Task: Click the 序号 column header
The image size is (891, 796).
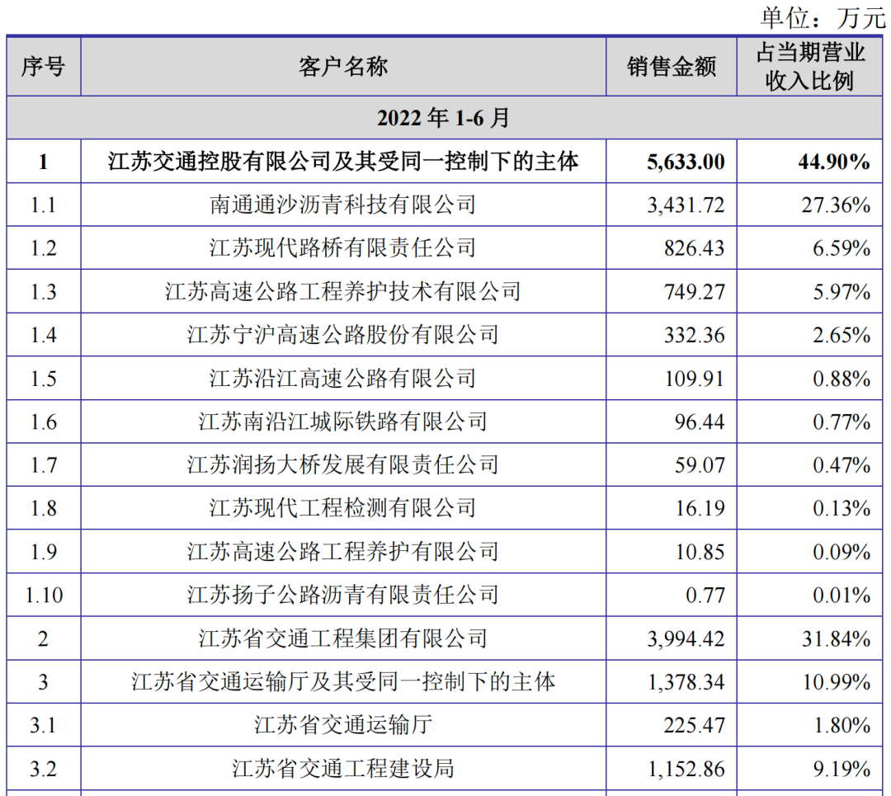Action: click(43, 67)
